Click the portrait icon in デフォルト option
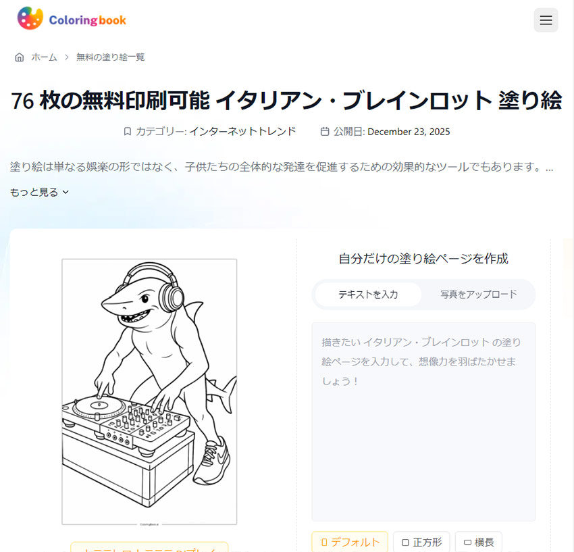Viewport: 574px width, 552px height. coord(324,543)
